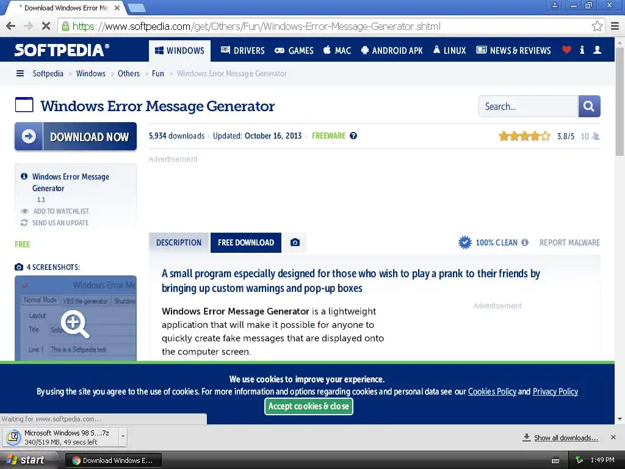Open breadcrumb hamburger menu icon
This screenshot has width=625, height=469.
pos(20,73)
